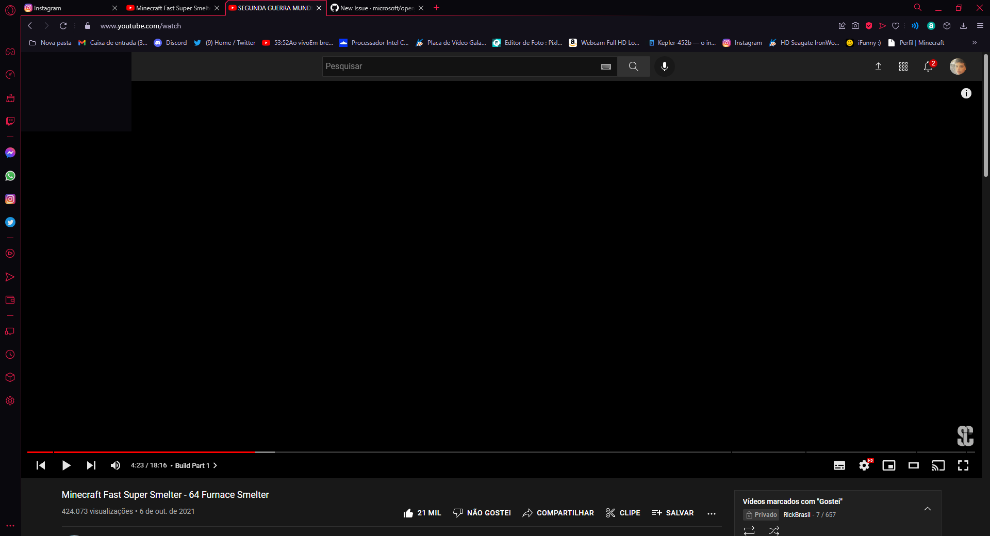The width and height of the screenshot is (990, 536).
Task: Activate YouTube's search keyboard icon
Action: click(x=606, y=66)
